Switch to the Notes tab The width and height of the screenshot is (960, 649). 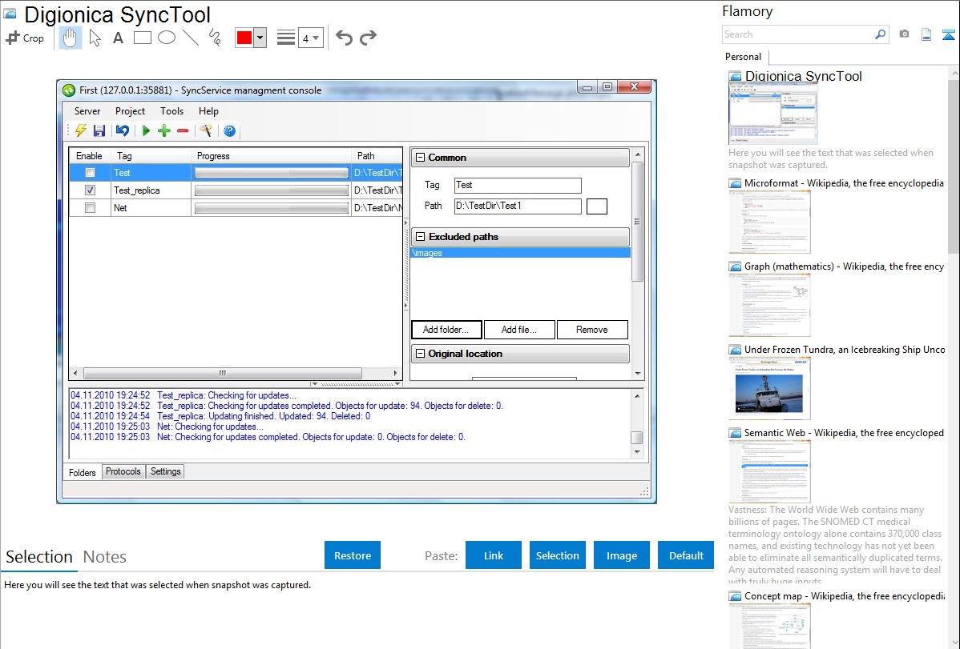point(105,557)
